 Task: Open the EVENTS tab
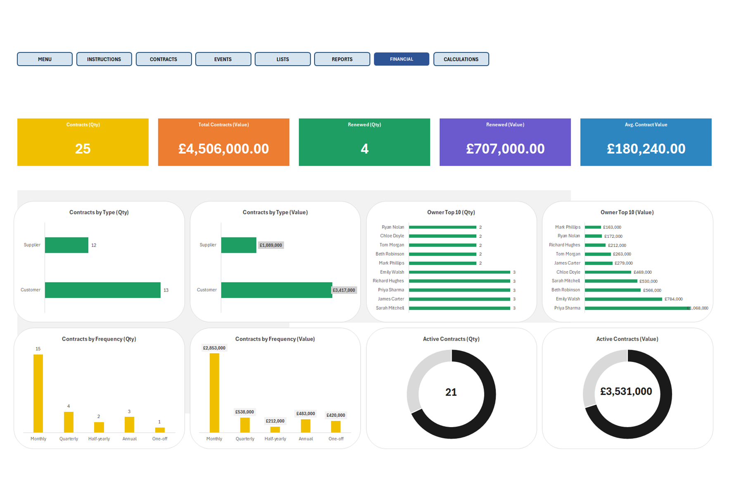[223, 59]
